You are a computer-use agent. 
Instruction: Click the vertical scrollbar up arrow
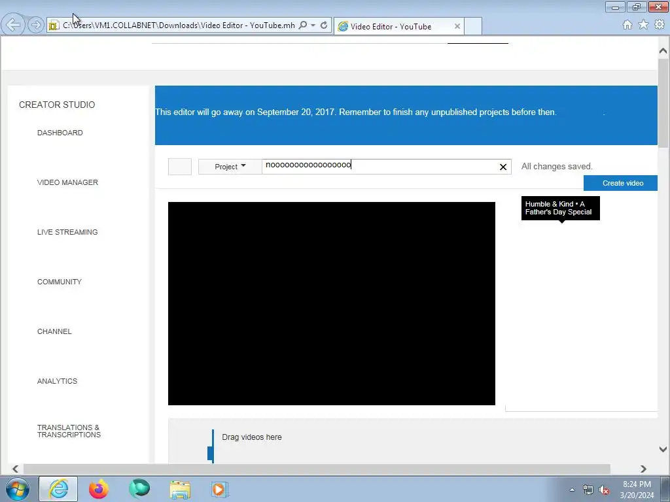[x=663, y=51]
